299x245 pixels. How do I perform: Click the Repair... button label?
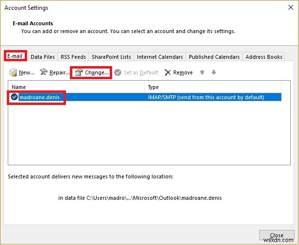tap(60, 72)
